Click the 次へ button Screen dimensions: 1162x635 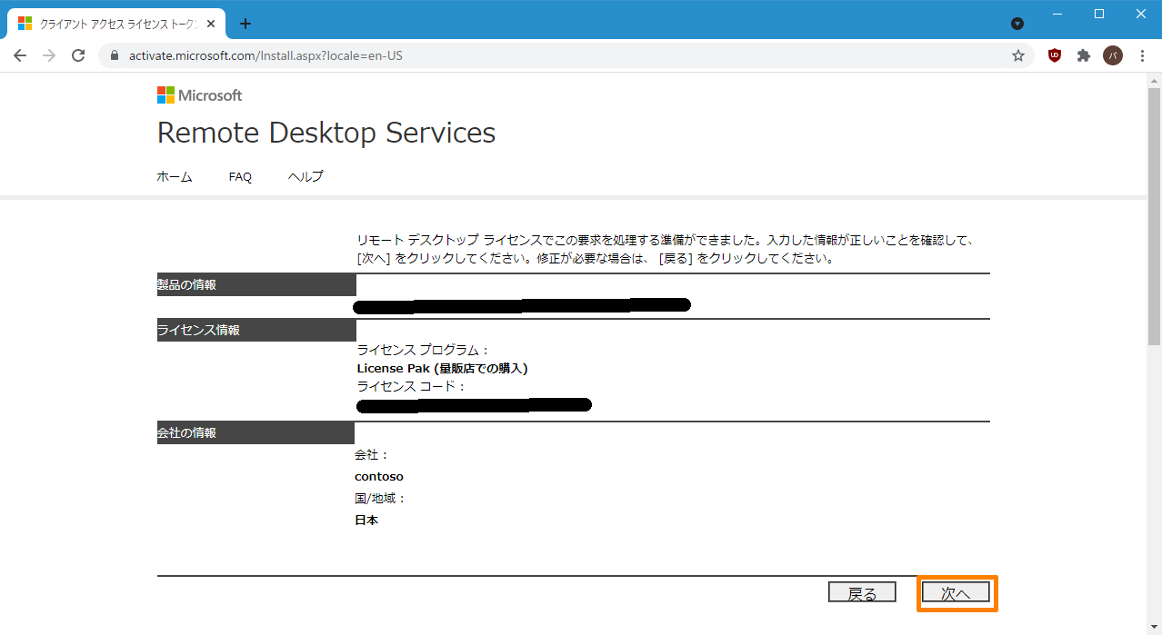point(956,593)
